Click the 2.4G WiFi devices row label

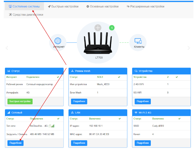click(x=139, y=84)
